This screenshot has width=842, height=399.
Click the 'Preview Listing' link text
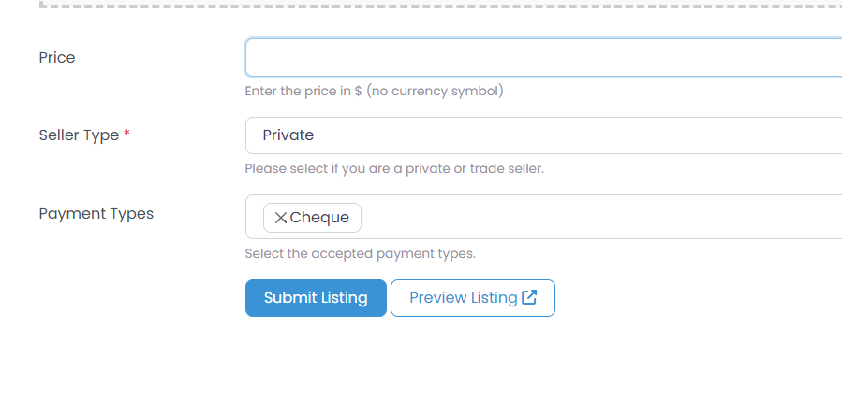[464, 298]
